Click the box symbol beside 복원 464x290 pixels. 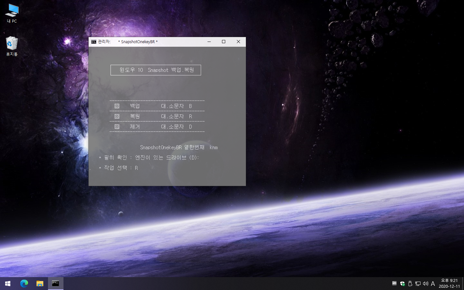tap(117, 116)
